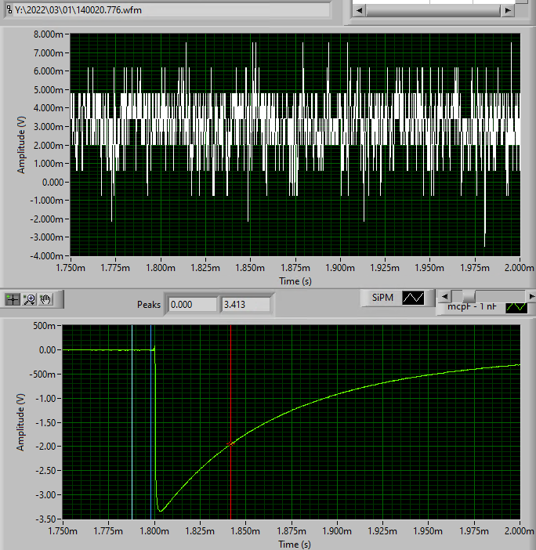Screen dimensions: 536x550
Task: Click the dark blue cursor line near 1.800m
Action: coord(150,422)
